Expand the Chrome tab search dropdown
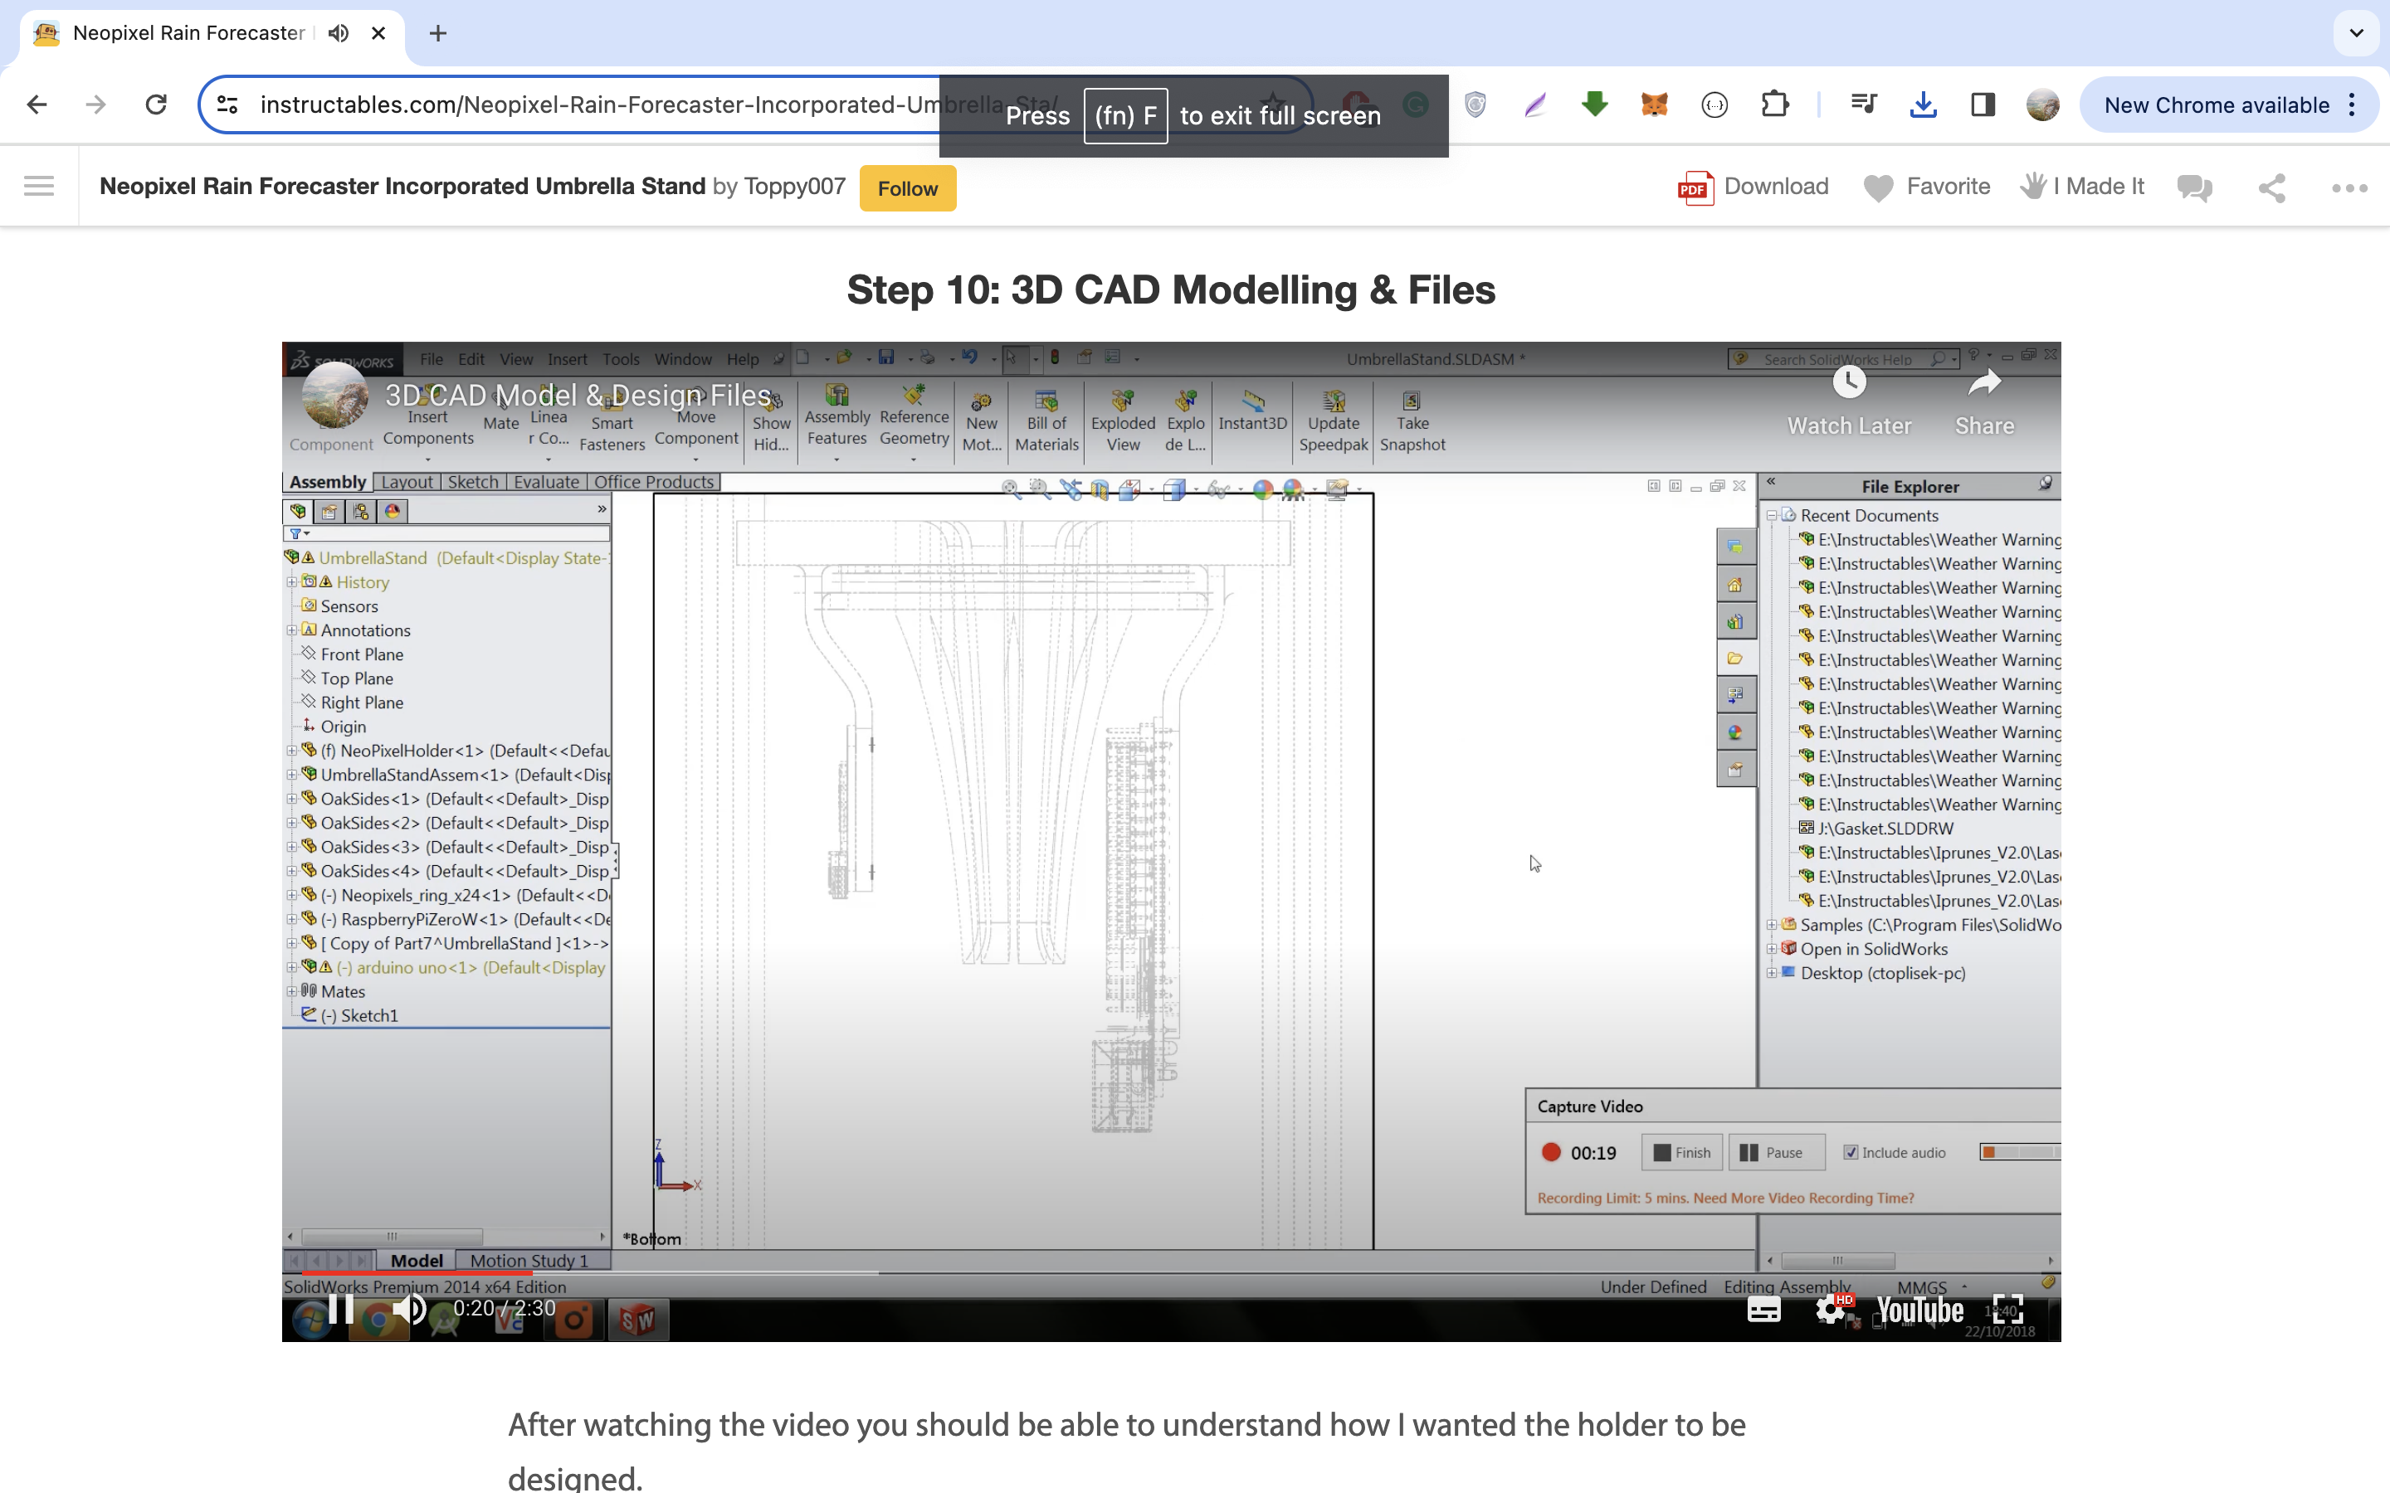This screenshot has width=2390, height=1493. point(2355,32)
